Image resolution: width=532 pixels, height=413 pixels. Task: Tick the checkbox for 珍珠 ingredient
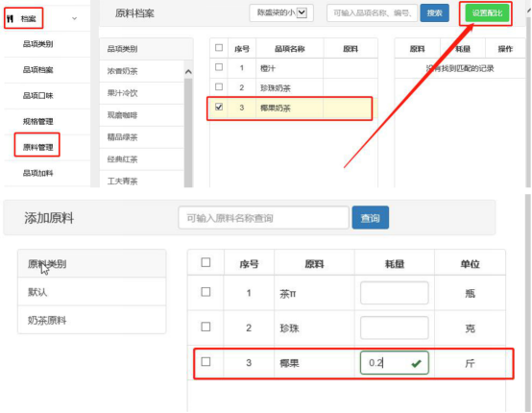click(206, 327)
